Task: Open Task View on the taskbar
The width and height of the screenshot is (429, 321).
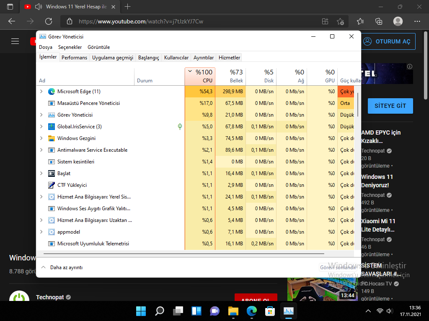Action: pyautogui.click(x=178, y=311)
